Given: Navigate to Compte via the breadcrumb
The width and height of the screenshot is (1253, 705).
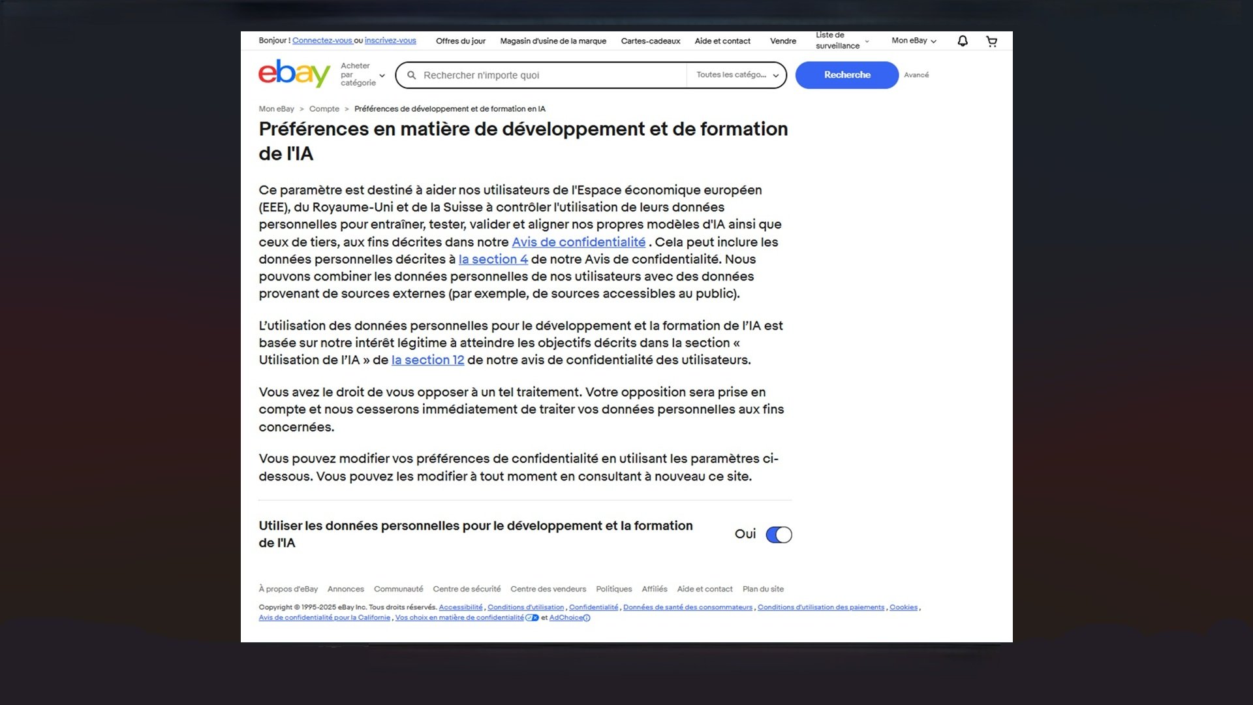Looking at the screenshot, I should (x=324, y=108).
